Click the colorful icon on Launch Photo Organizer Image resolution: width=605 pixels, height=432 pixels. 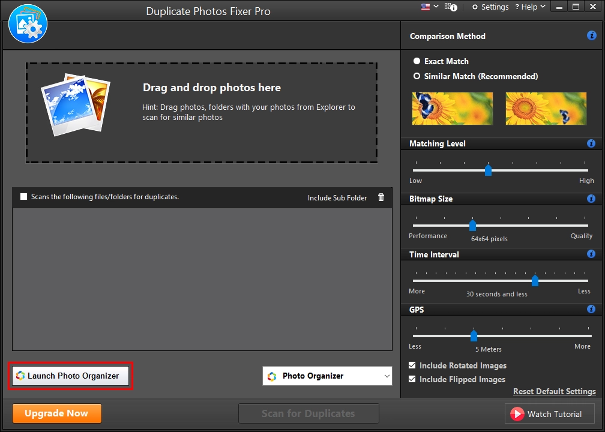(20, 376)
